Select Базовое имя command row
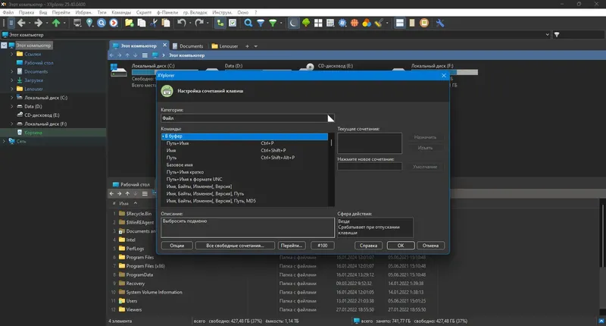This screenshot has height=326, width=606. [245, 165]
